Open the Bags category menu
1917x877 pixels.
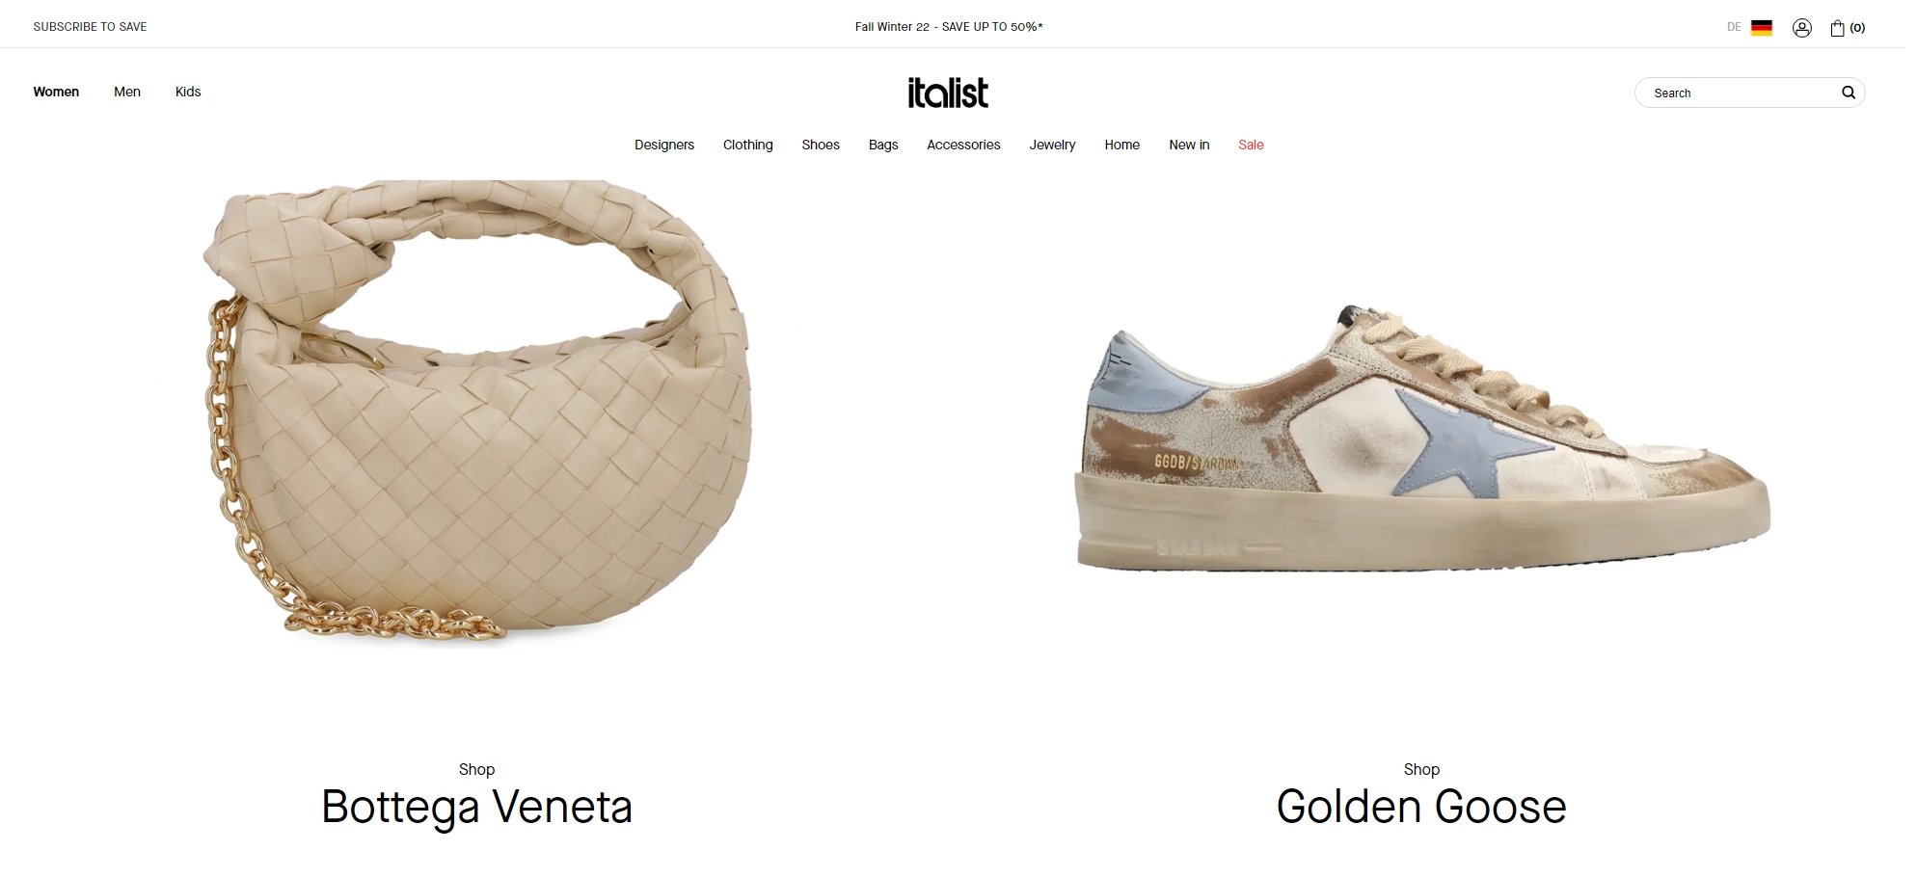[x=883, y=145]
